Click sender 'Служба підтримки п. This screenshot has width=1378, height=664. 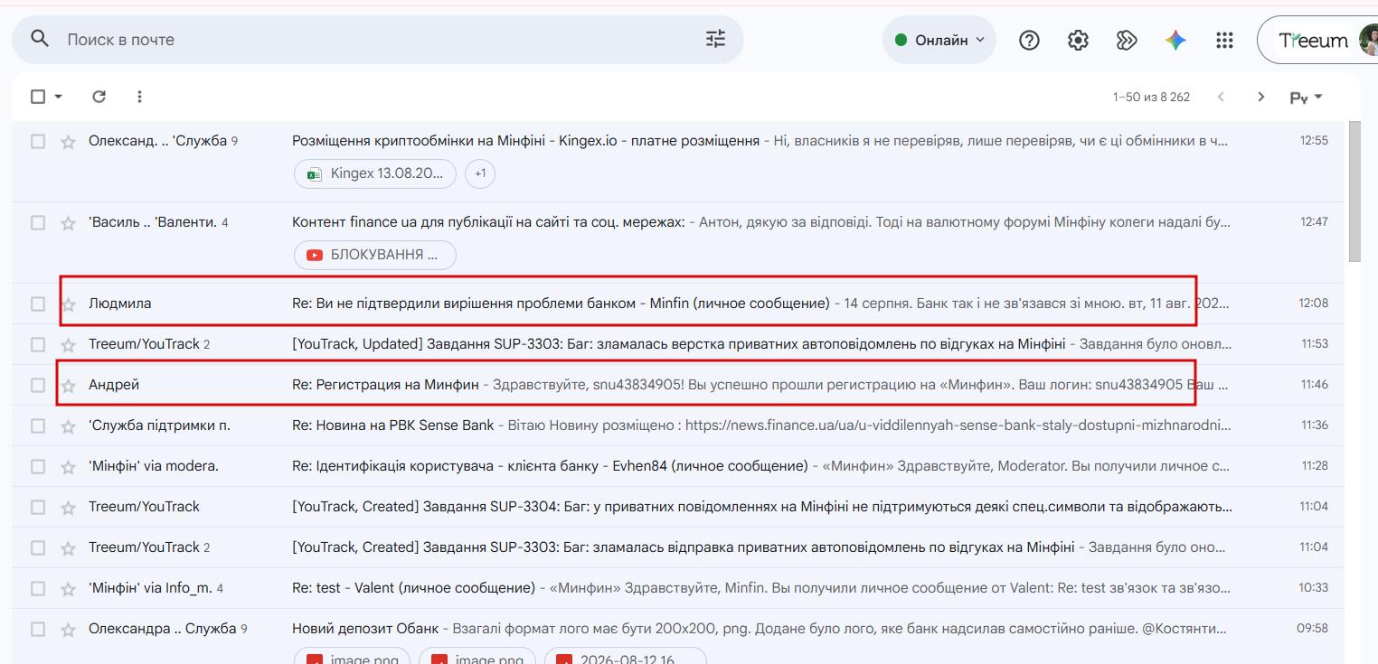pyautogui.click(x=159, y=426)
